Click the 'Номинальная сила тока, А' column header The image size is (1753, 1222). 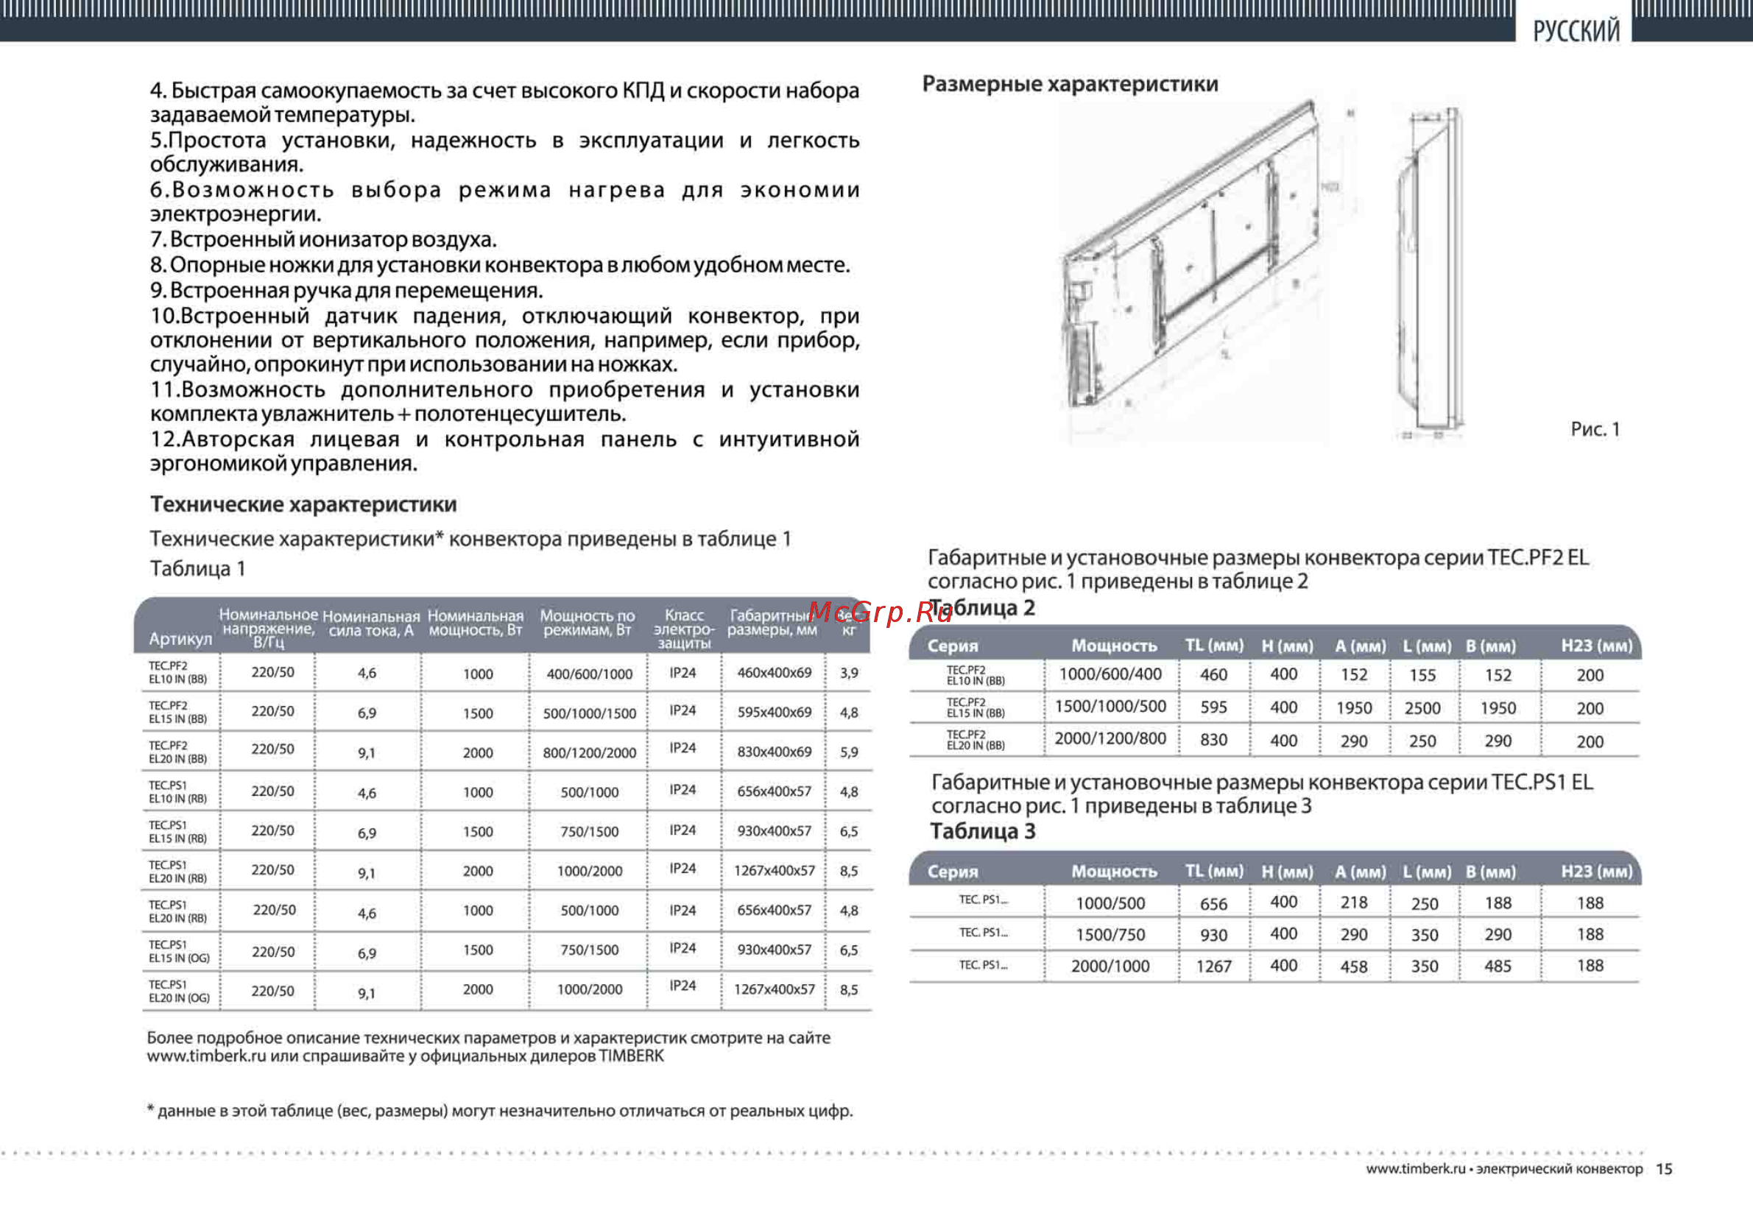[x=371, y=624]
